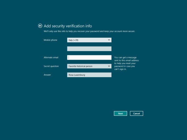Click the back arrow icon beside the title
Image resolution: width=187 pixels, height=140 pixels.
[x=40, y=26]
